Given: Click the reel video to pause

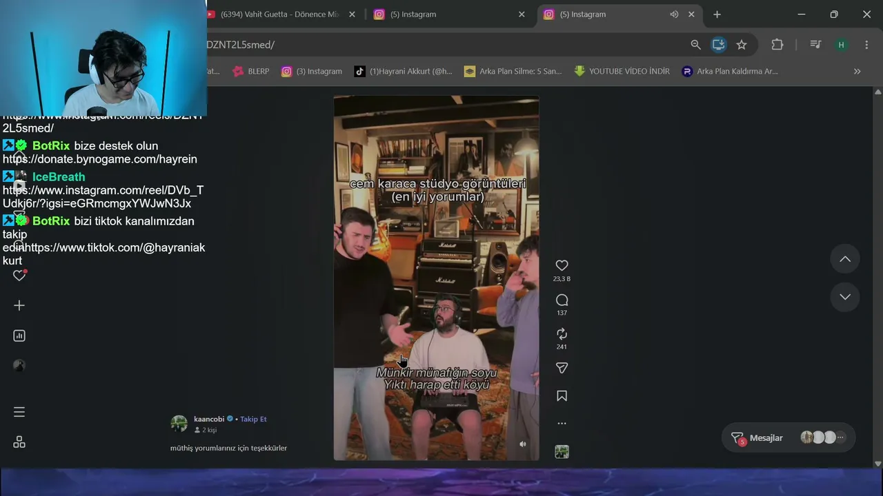Looking at the screenshot, I should pyautogui.click(x=436, y=278).
